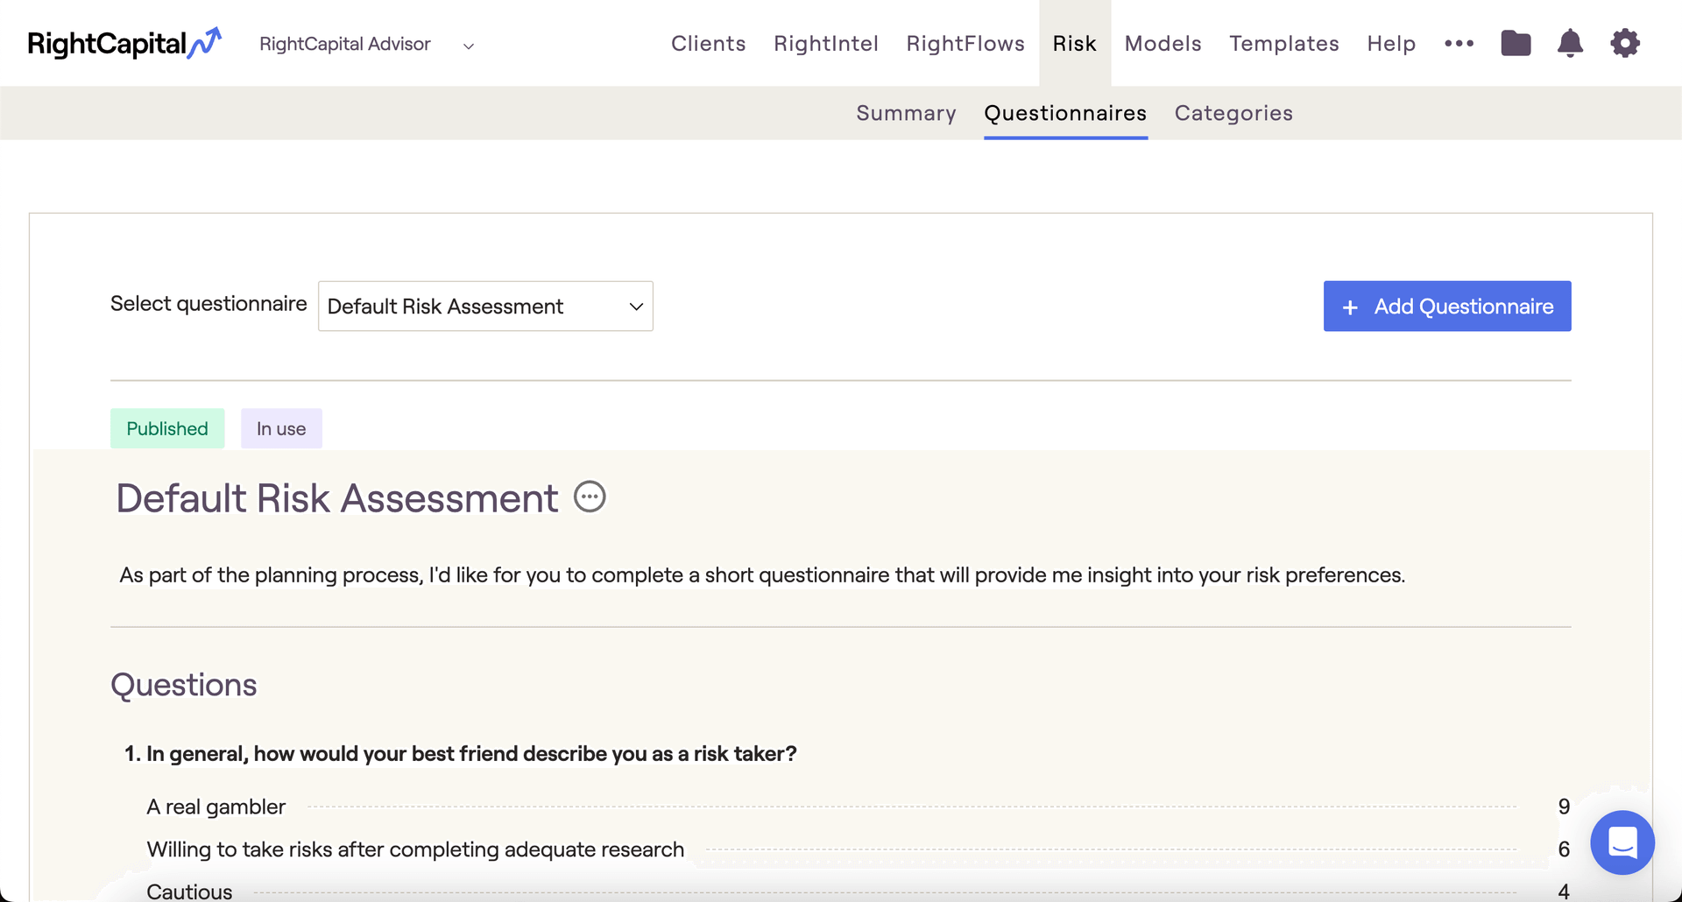
Task: Open RightFlows in navigation
Action: click(x=965, y=43)
